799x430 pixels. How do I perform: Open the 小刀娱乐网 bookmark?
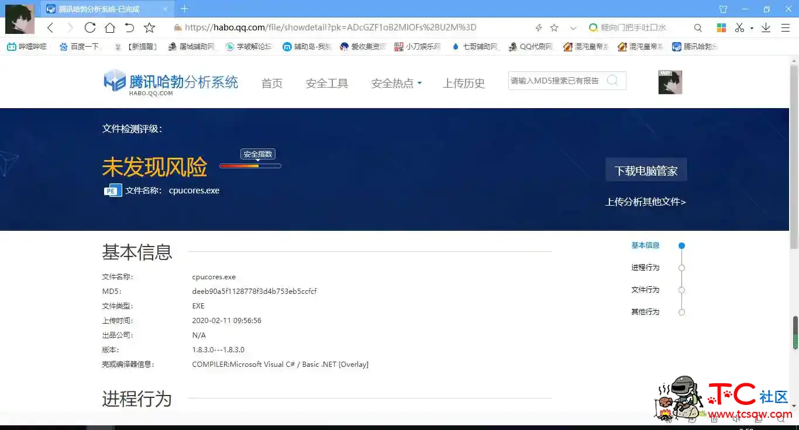tap(418, 47)
